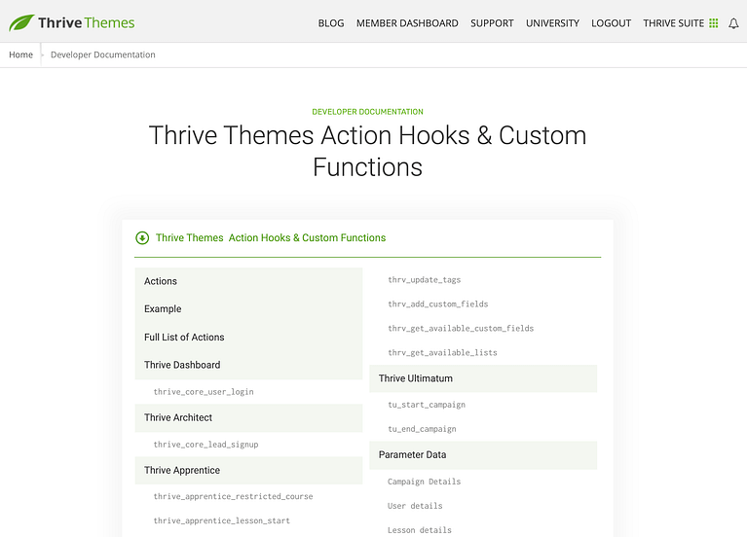The width and height of the screenshot is (747, 537).
Task: Open the Thrive Suite menu
Action: (x=674, y=23)
